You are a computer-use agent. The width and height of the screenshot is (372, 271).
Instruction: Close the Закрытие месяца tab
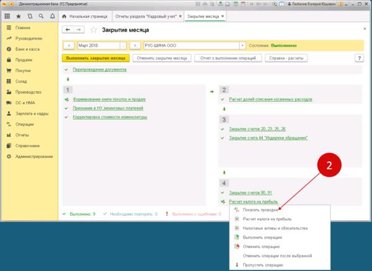pos(223,14)
